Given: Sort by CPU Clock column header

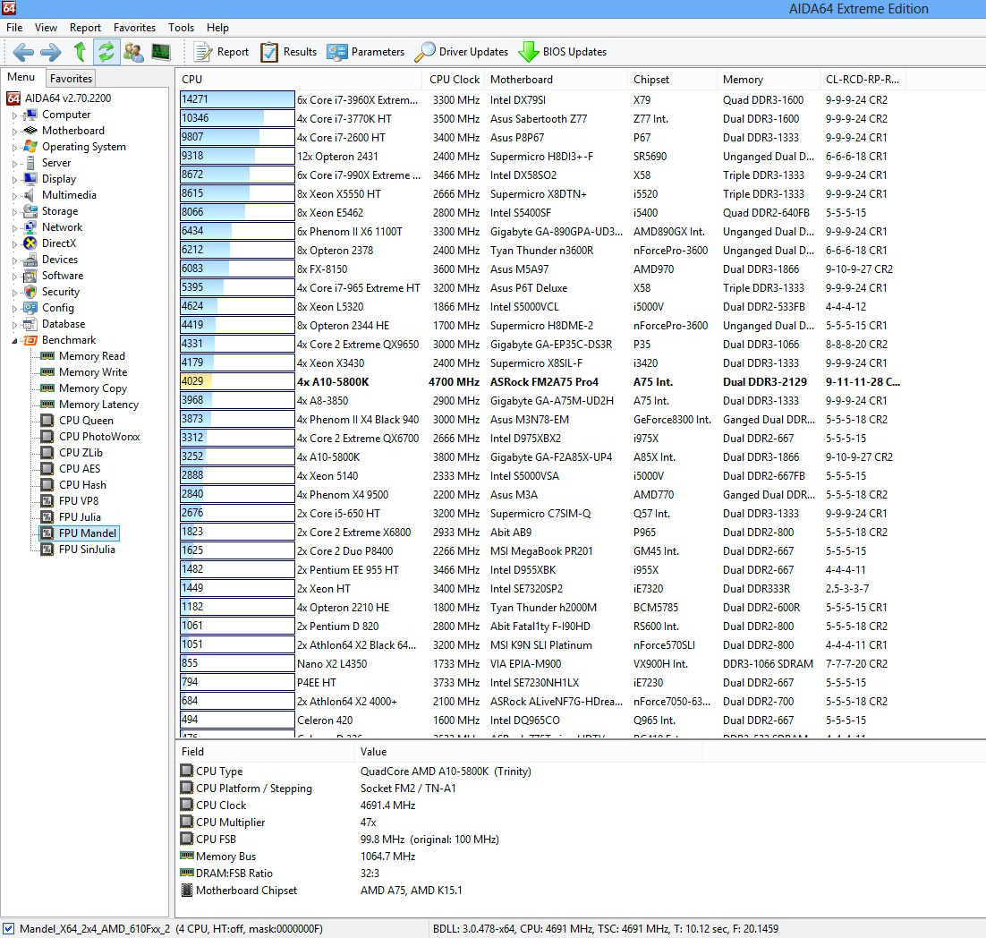Looking at the screenshot, I should point(455,80).
